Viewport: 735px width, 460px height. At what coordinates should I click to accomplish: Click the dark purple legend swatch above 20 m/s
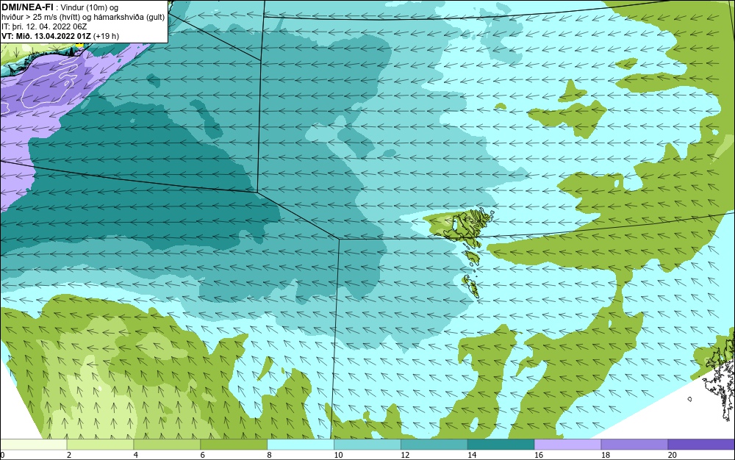coord(701,445)
